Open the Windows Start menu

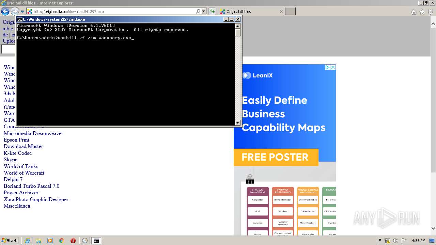[x=10, y=240]
